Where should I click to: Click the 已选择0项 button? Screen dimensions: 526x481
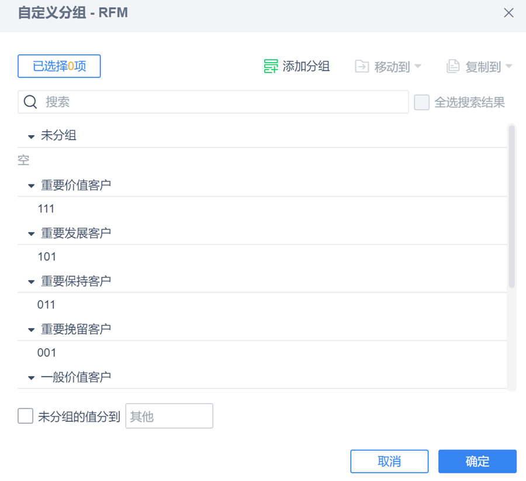coord(59,66)
